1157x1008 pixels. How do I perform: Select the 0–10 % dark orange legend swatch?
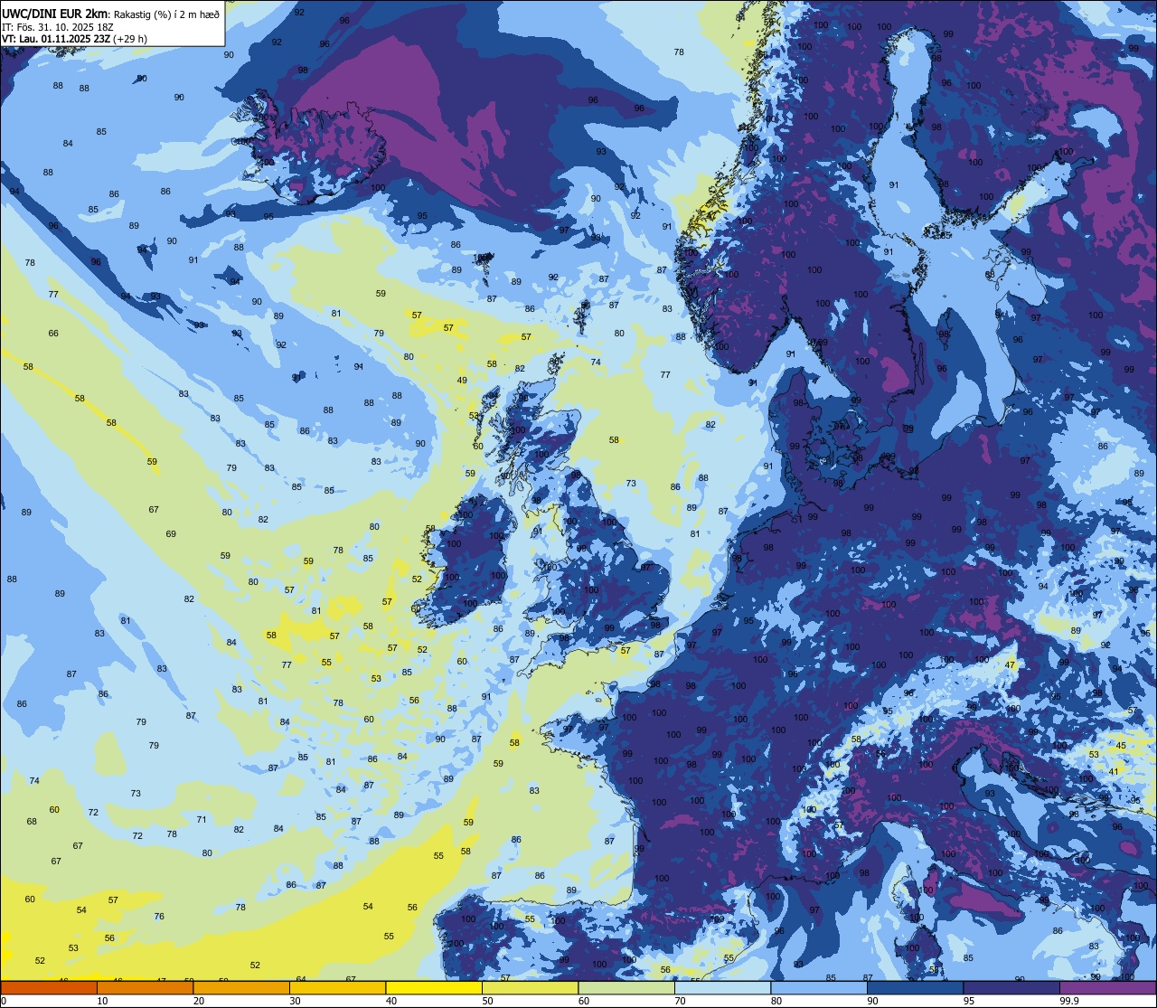(49, 987)
